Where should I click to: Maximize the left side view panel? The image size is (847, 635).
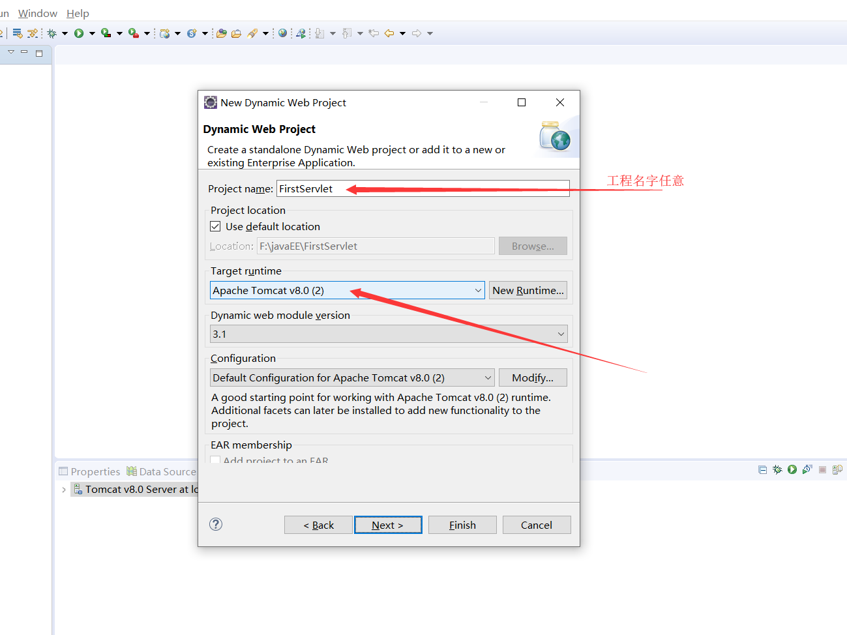point(39,53)
